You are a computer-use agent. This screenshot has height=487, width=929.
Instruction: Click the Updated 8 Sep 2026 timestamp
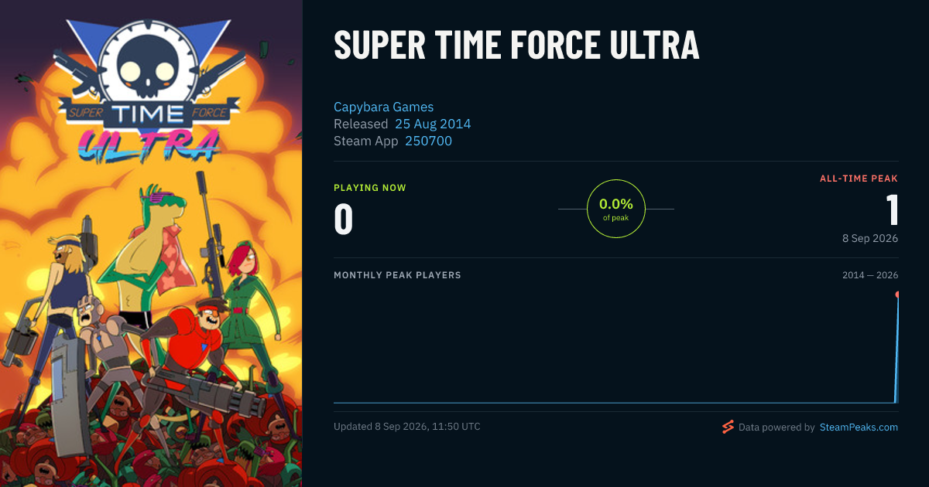pos(406,427)
